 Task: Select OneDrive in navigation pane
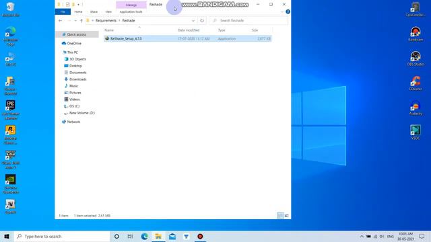click(x=74, y=43)
